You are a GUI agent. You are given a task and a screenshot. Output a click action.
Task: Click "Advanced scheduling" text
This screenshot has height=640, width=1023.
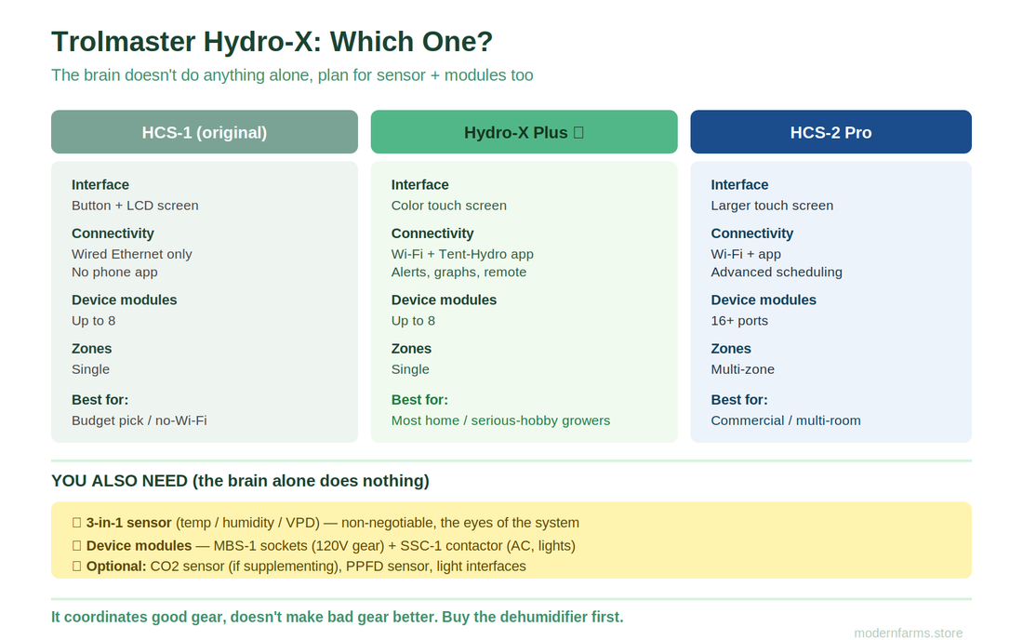point(777,272)
